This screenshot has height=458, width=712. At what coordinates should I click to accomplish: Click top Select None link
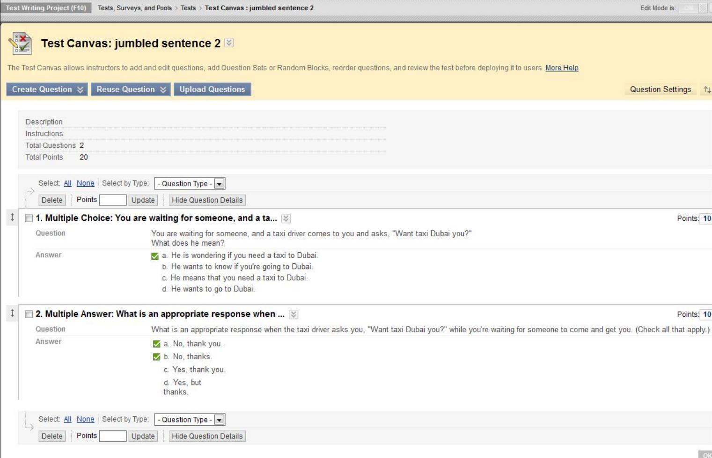pyautogui.click(x=85, y=183)
